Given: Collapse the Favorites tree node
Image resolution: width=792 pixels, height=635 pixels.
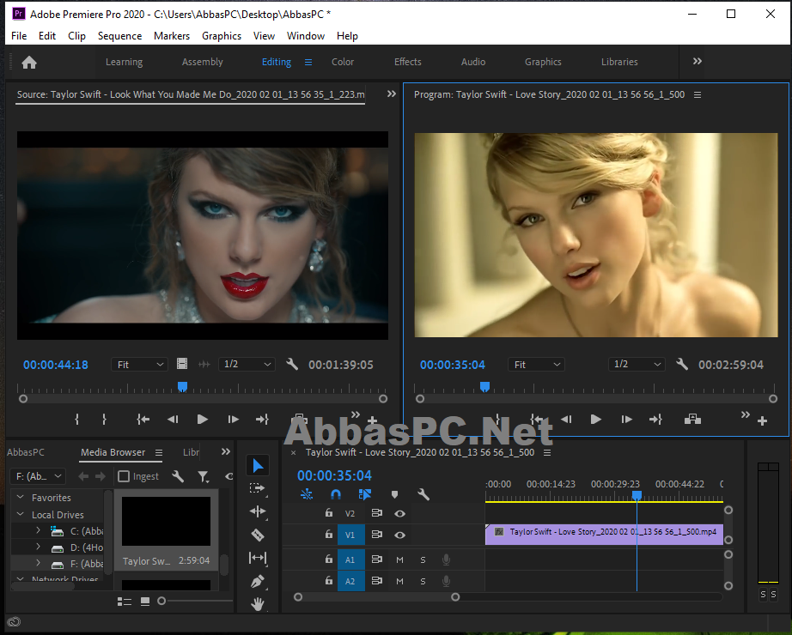Looking at the screenshot, I should (x=21, y=497).
